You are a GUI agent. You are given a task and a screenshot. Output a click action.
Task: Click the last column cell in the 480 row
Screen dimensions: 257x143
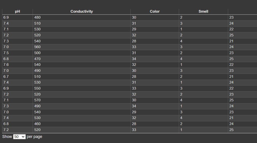242,18
